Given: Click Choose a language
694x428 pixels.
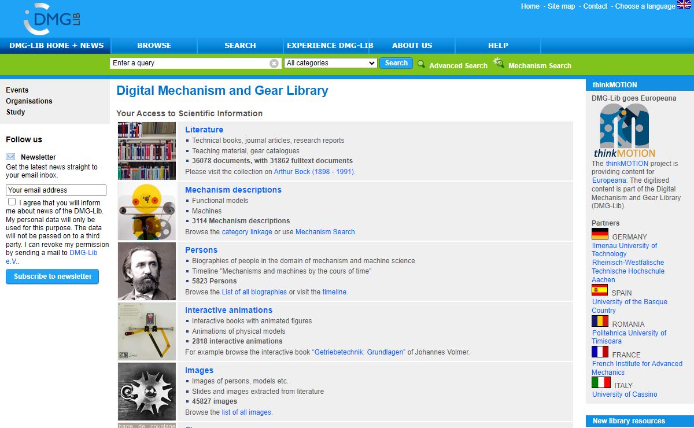Looking at the screenshot, I should tap(645, 6).
